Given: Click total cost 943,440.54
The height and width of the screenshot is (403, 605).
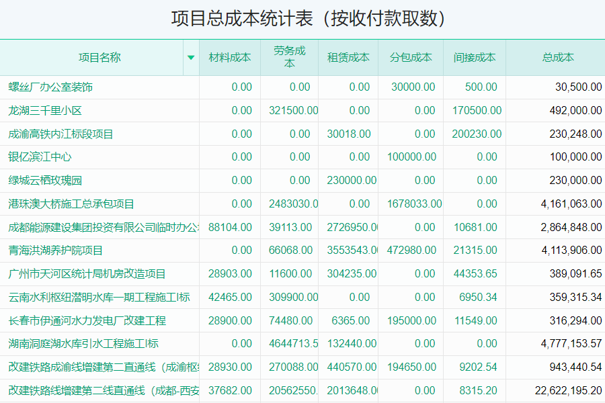Looking at the screenshot, I should [575, 367].
